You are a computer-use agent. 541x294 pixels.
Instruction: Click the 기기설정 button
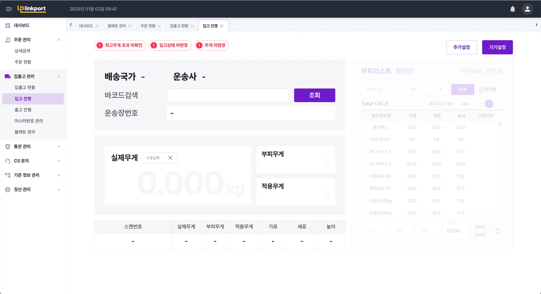497,47
